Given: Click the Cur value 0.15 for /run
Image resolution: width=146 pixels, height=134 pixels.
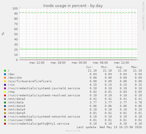Looking at the screenshot, I should pyautogui.click(x=93, y=85).
